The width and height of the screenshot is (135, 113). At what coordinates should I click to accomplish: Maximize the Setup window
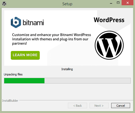pos(118,3)
